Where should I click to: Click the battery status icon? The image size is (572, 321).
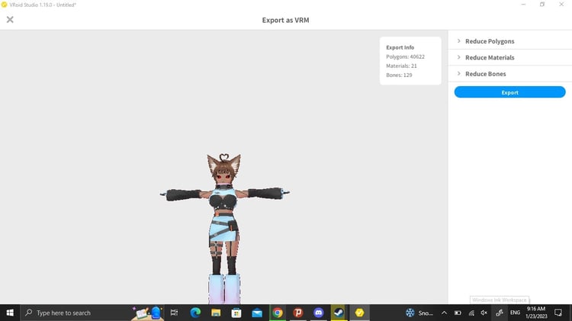click(458, 313)
